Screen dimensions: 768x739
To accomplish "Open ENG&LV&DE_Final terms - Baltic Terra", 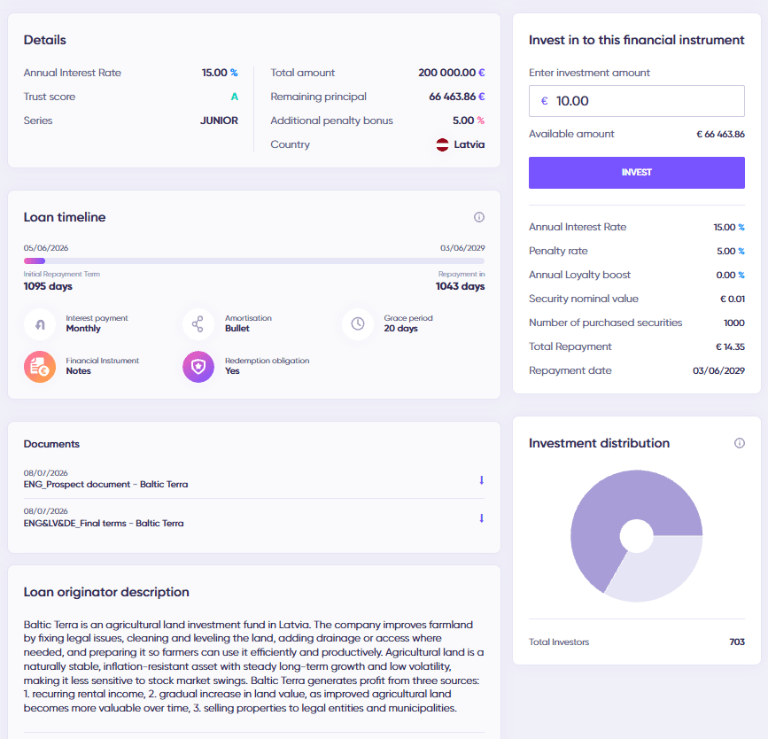I will [104, 523].
